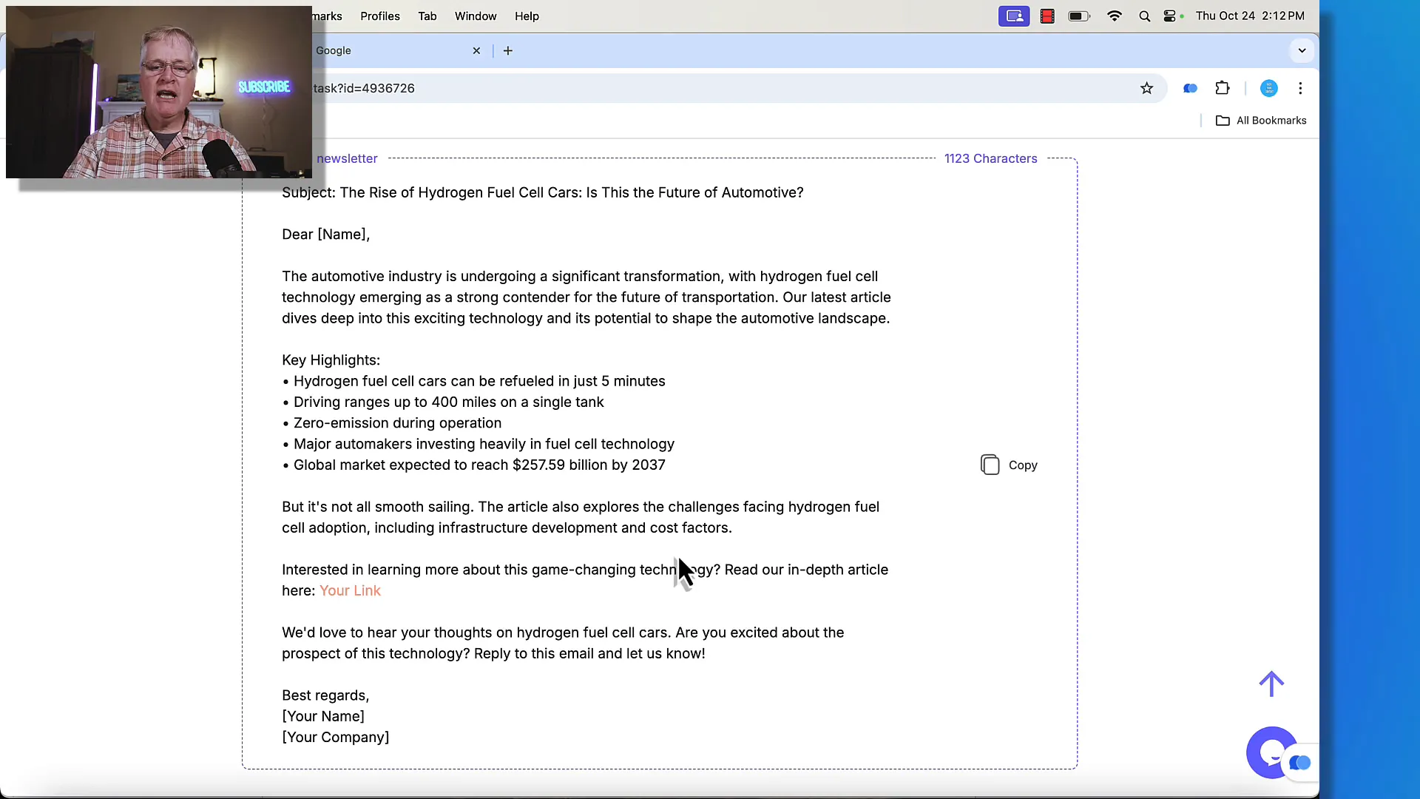
Task: Click the Copy icon for newsletter
Action: 991,465
